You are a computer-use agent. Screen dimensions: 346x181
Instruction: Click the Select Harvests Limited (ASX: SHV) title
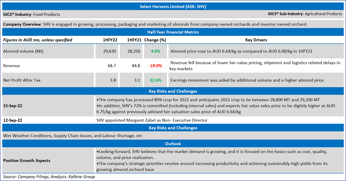(173, 7)
